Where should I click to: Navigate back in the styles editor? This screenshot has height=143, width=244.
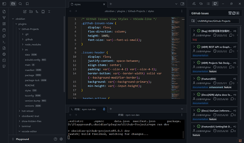pyautogui.click(x=70, y=11)
